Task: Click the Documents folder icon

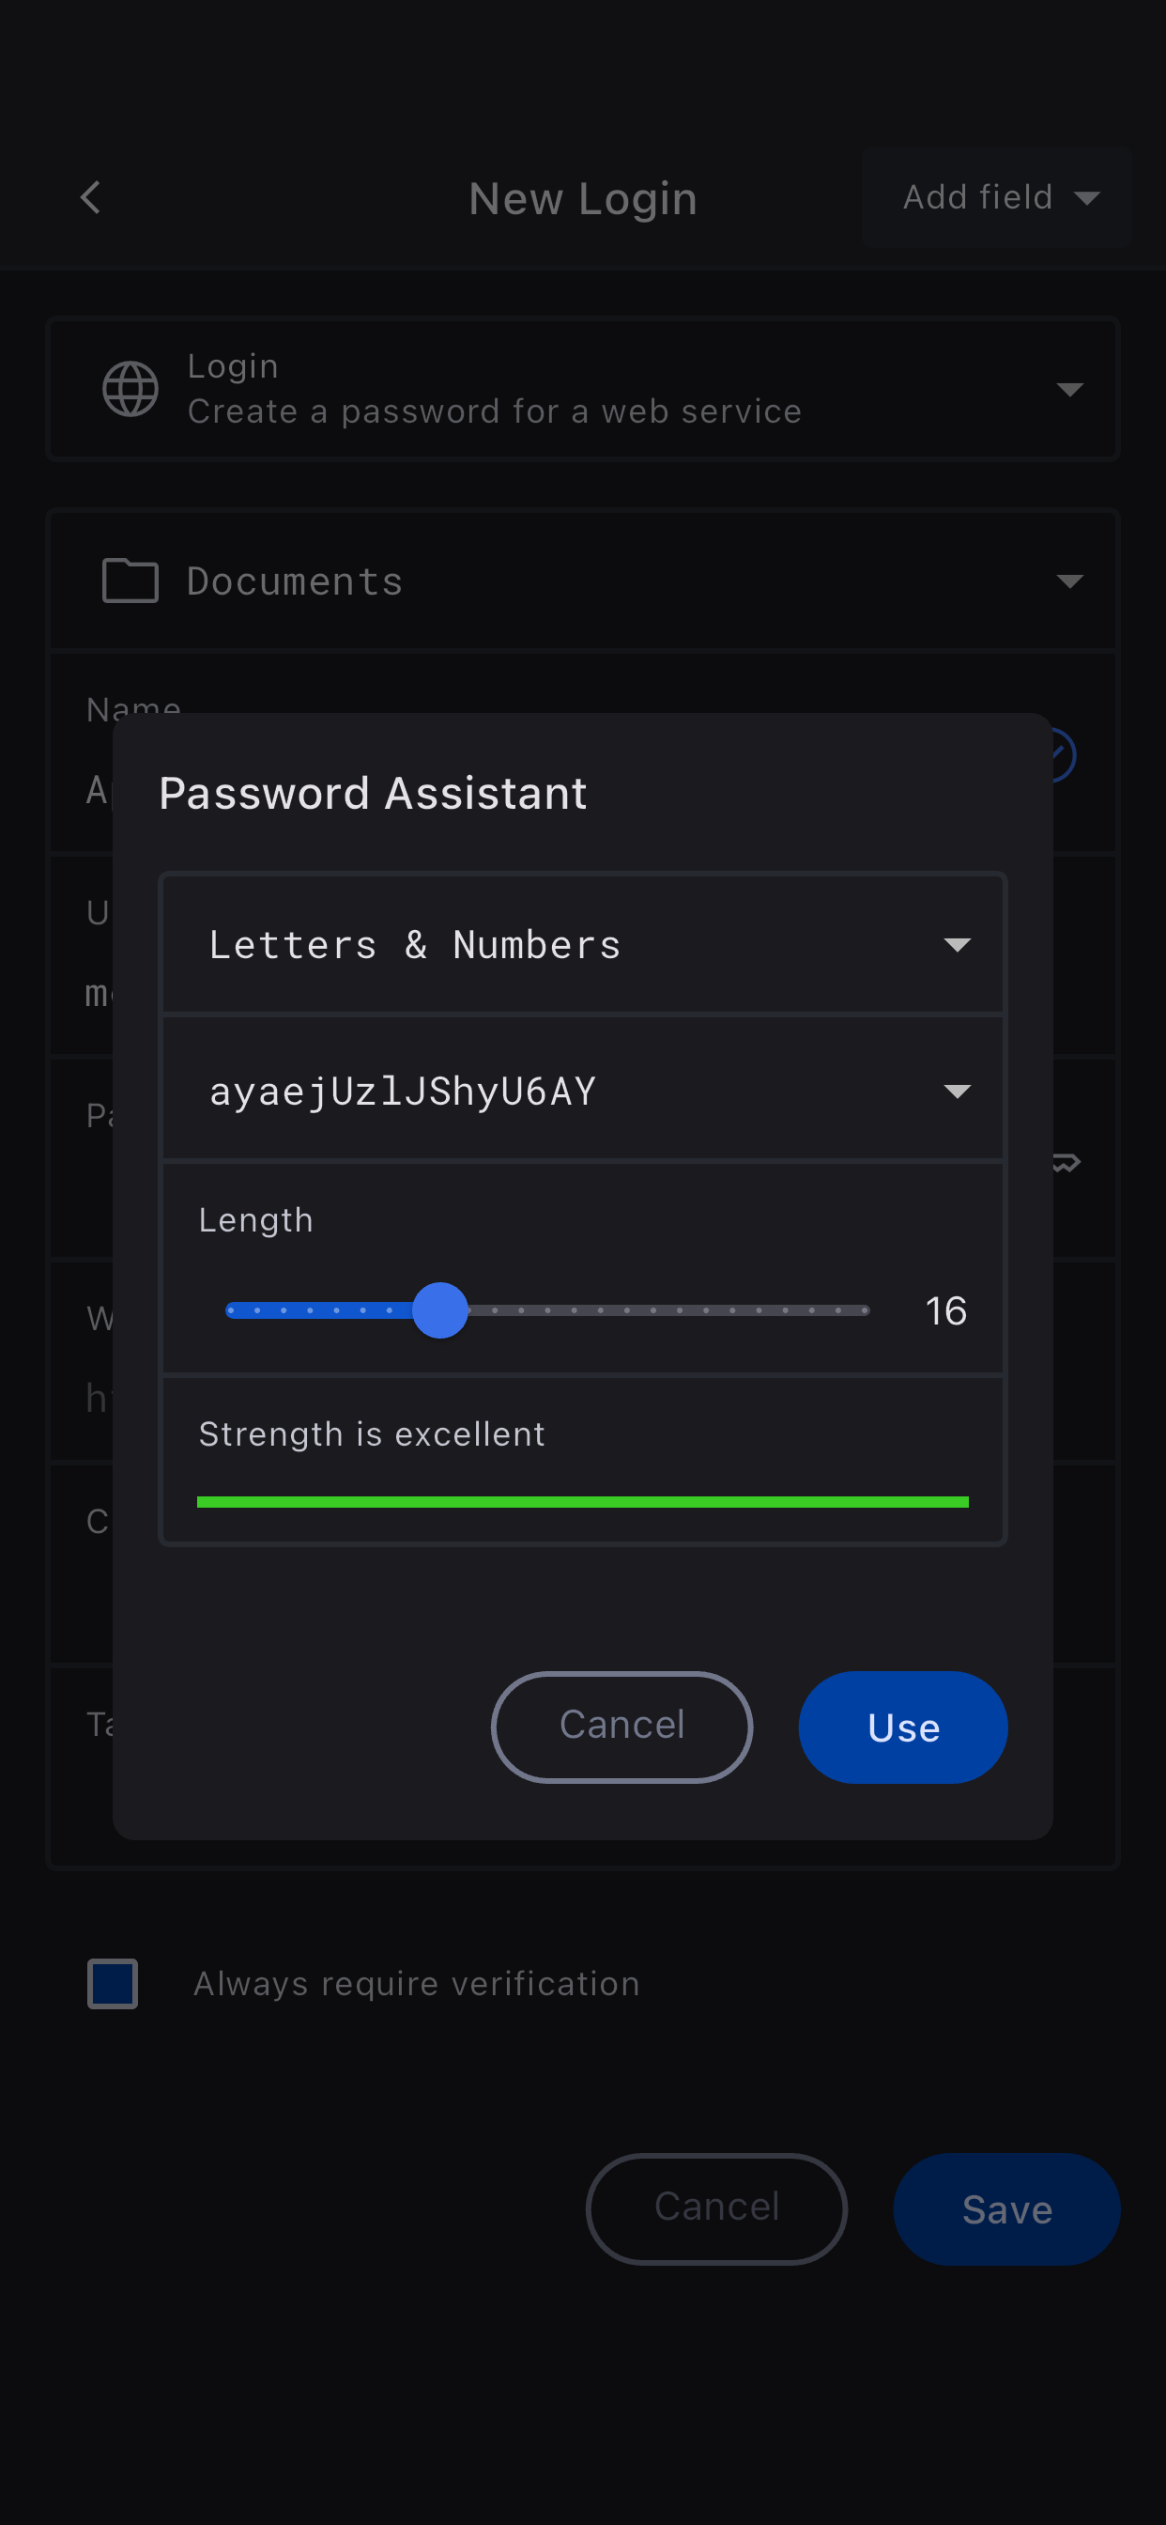Action: click(x=130, y=581)
